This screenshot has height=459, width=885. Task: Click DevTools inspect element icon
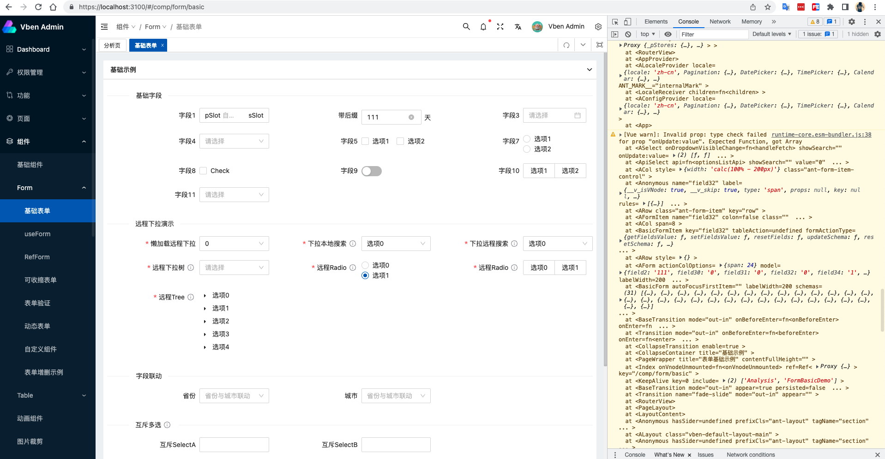pos(615,22)
